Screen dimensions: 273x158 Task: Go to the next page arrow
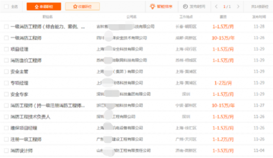click(238, 6)
